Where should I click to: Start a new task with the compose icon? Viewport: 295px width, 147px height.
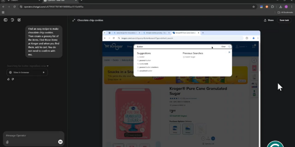(x=19, y=20)
